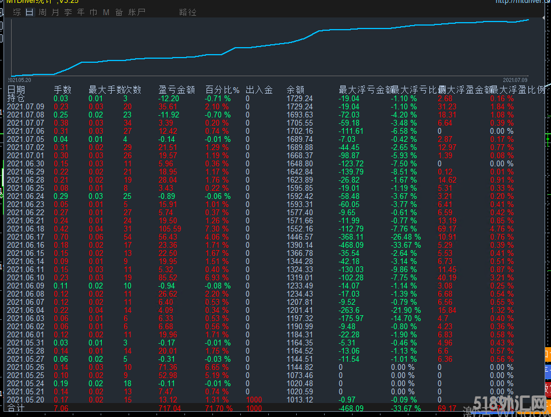The image size is (551, 417).
Task: Open the 月 monthly tab
Action: coord(55,12)
